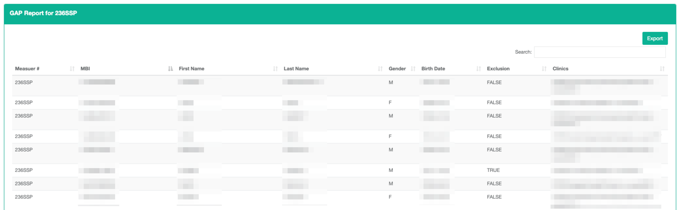
Task: Click the Gender column sort icon
Action: click(x=413, y=69)
